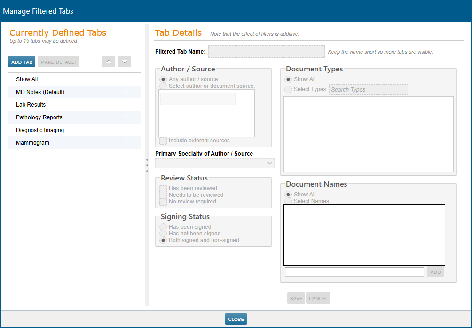Click the SAVE button
The image size is (472, 328).
296,298
